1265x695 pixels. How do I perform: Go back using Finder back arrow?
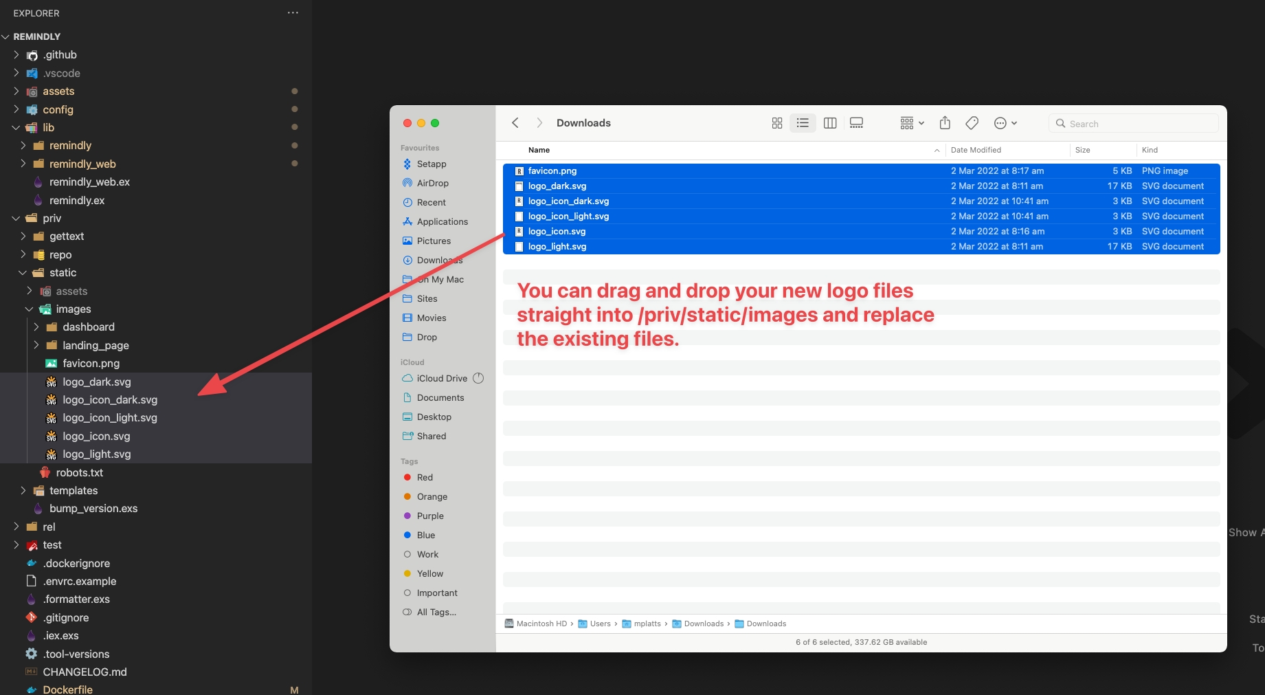click(515, 123)
